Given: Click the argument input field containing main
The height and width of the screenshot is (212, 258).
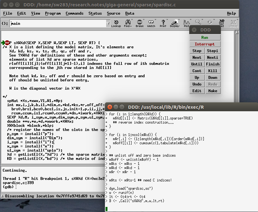Looking at the screenshot, I should (x=58, y=24).
